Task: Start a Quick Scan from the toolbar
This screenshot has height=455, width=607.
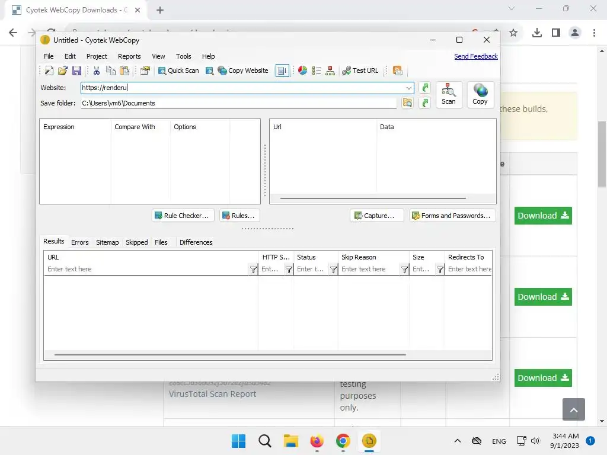Action: tap(178, 71)
